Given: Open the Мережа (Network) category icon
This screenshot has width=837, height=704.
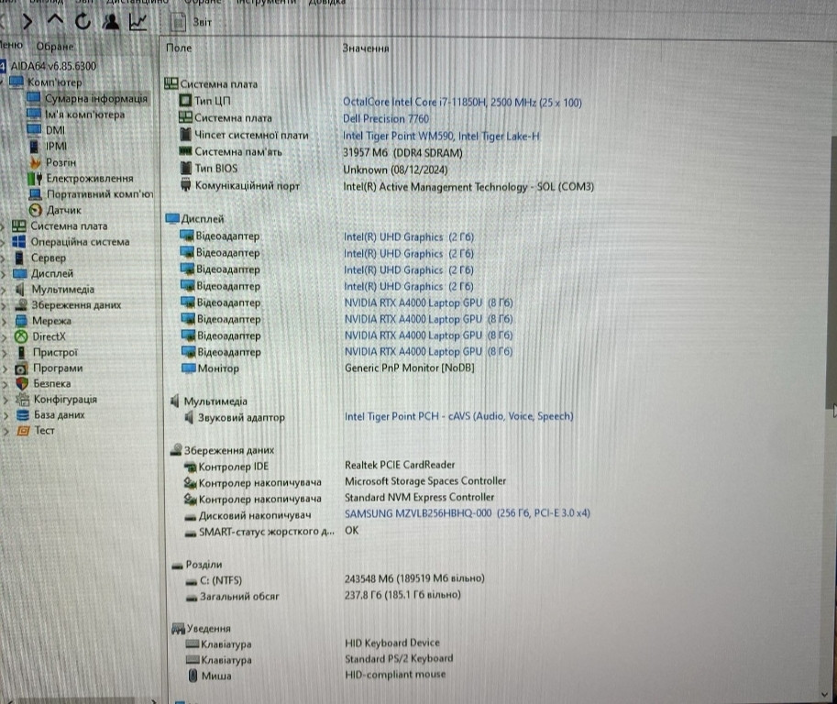Looking at the screenshot, I should tap(20, 320).
